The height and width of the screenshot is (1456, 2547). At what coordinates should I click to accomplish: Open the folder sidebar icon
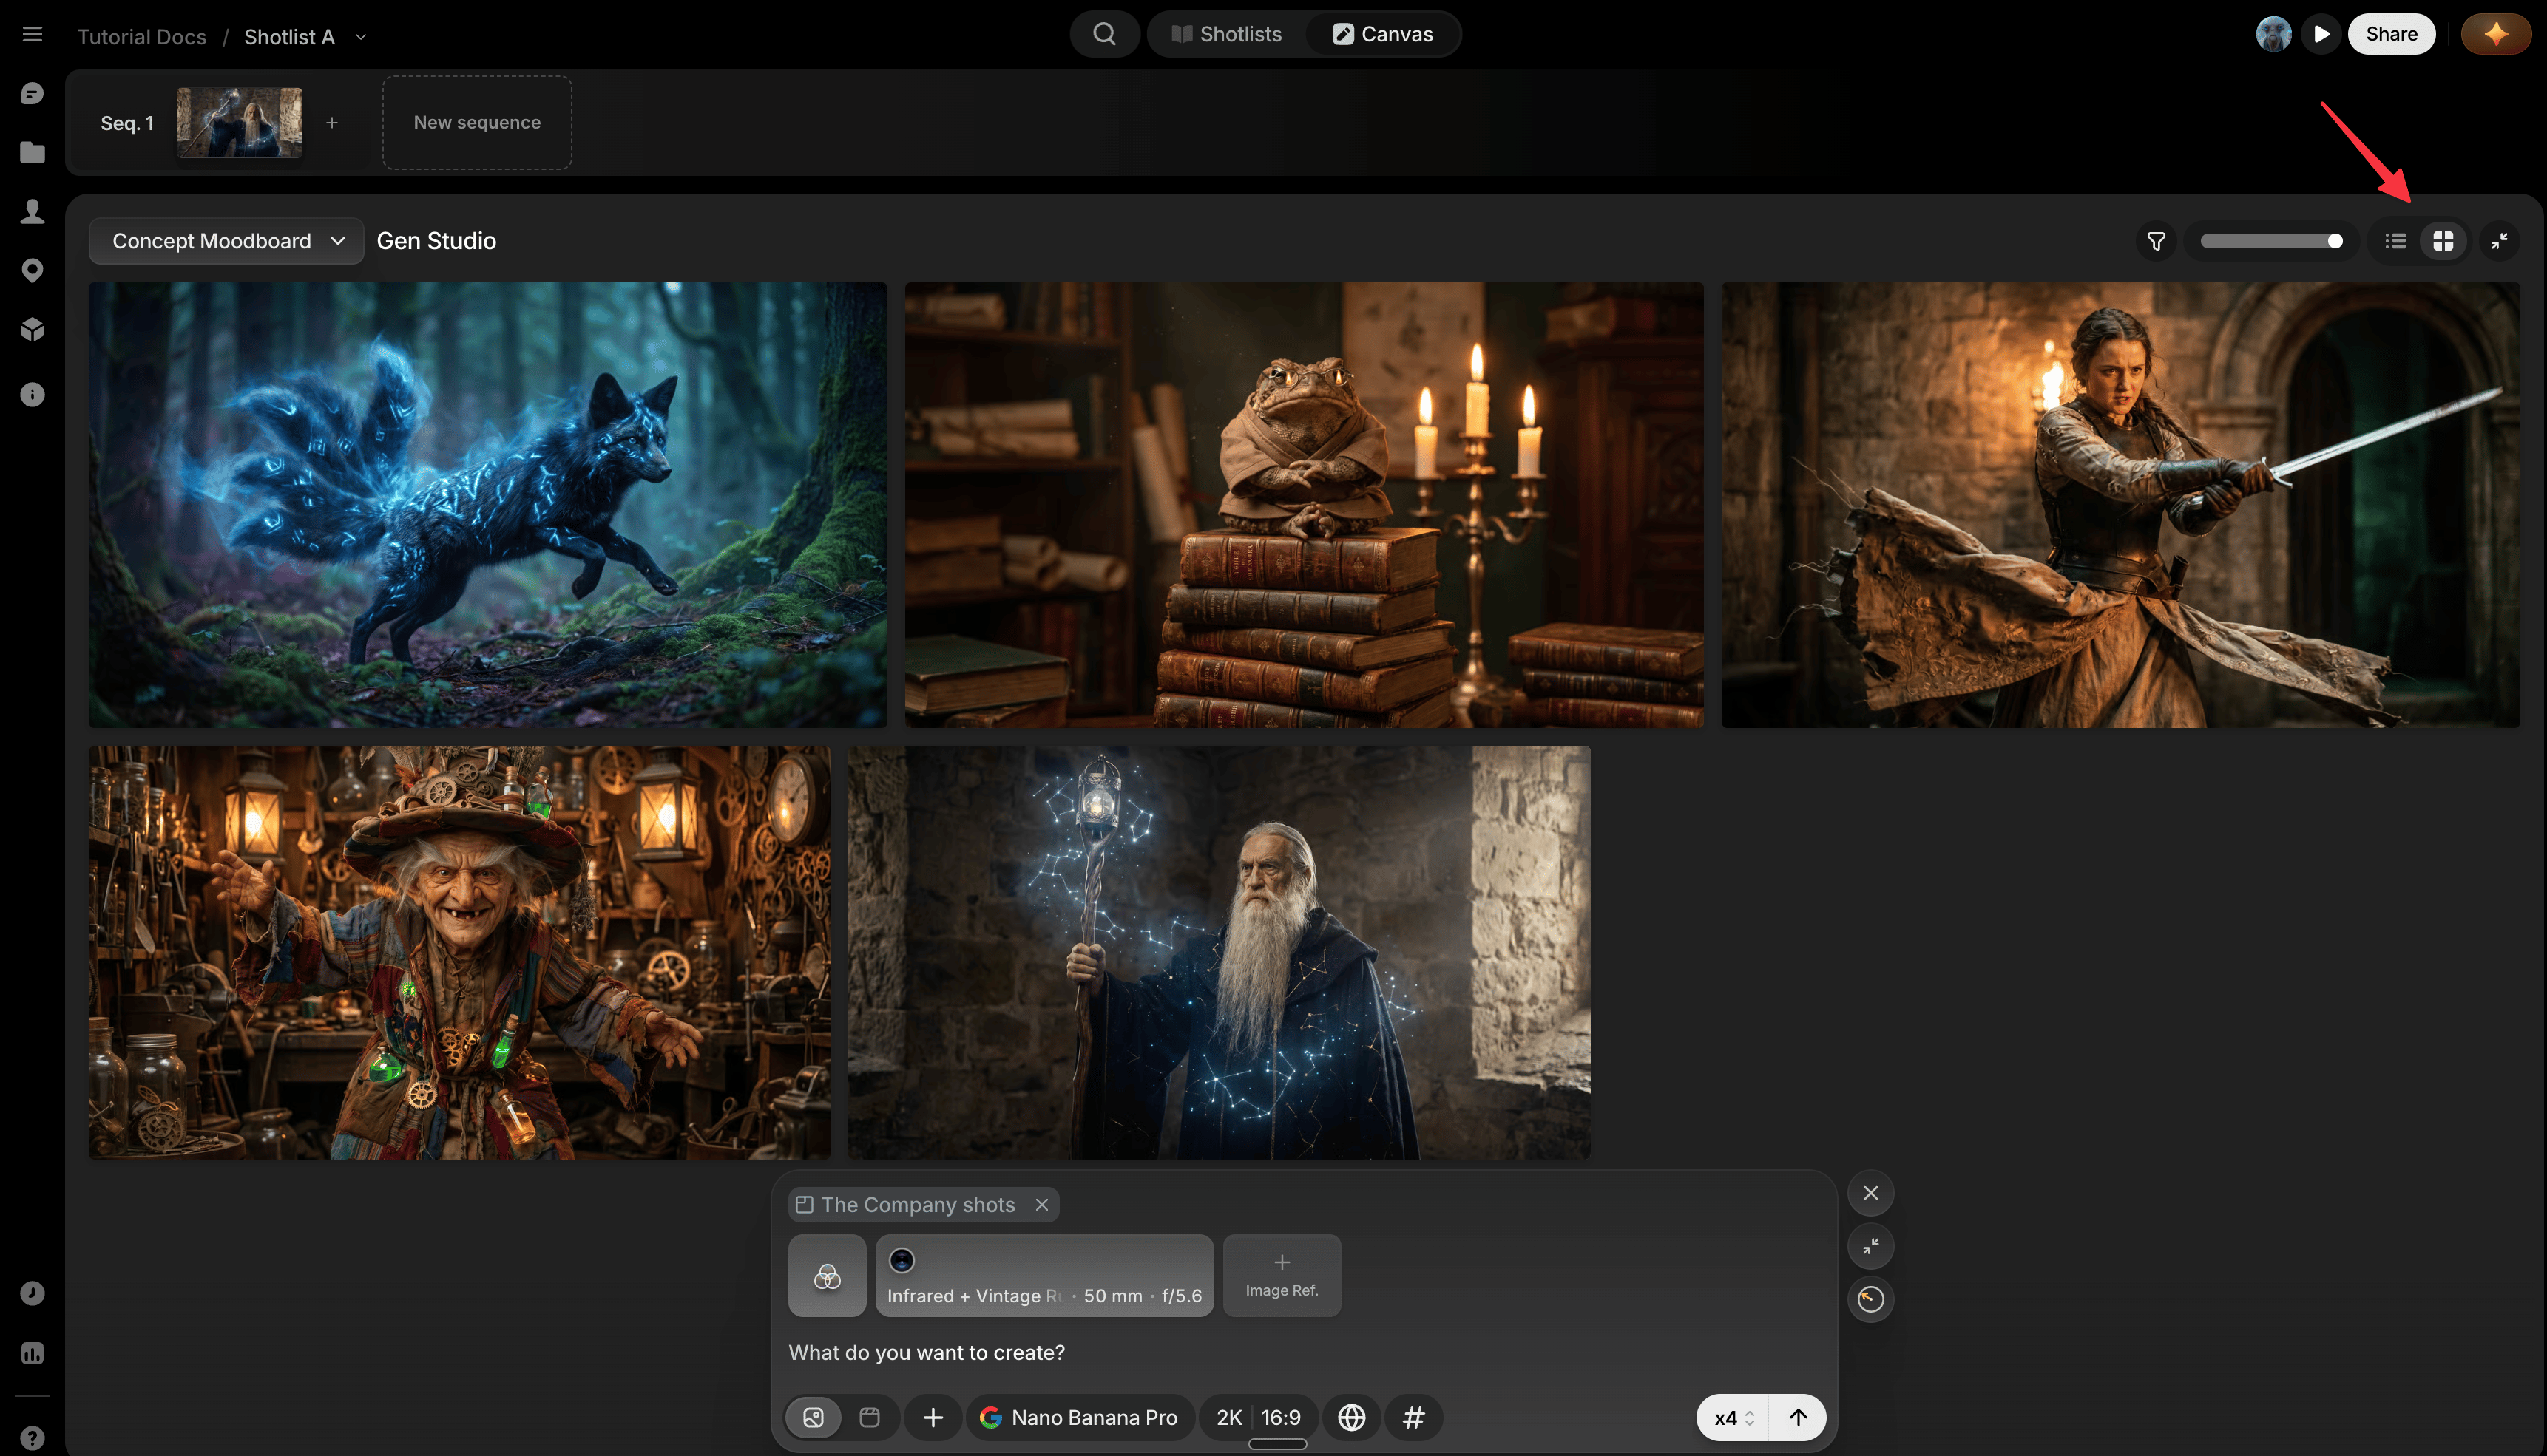click(32, 152)
